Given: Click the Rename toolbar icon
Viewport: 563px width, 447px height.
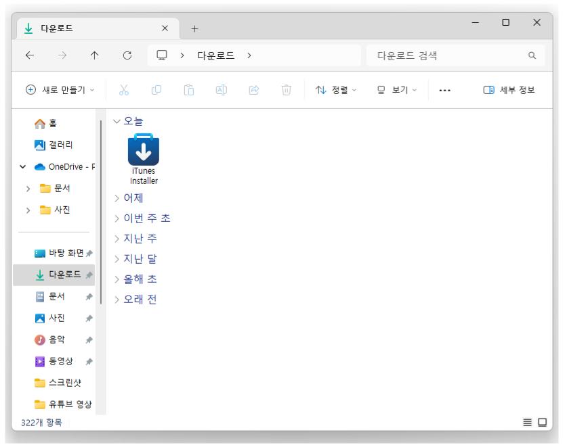Looking at the screenshot, I should point(221,90).
